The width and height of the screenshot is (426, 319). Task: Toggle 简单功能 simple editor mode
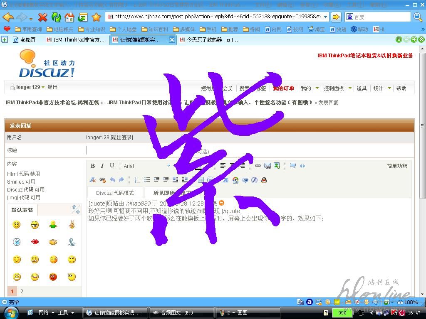click(397, 166)
